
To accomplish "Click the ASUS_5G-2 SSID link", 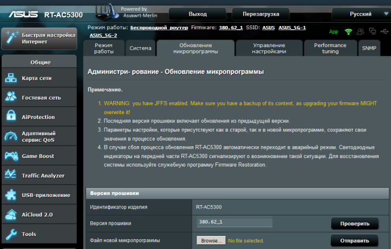I will (x=103, y=35).
